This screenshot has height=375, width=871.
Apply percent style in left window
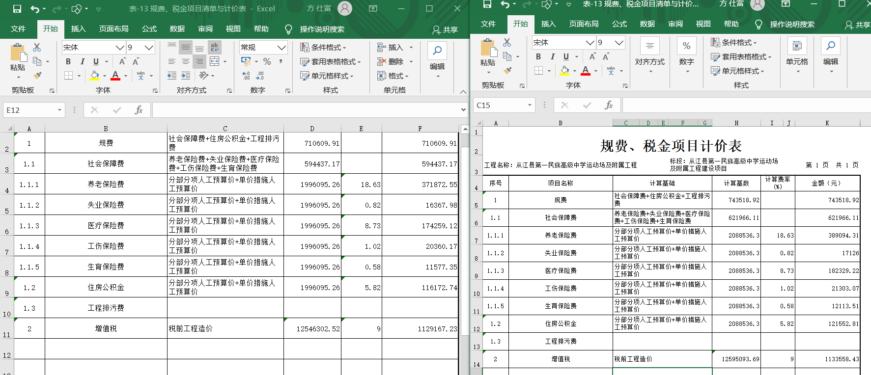[267, 61]
